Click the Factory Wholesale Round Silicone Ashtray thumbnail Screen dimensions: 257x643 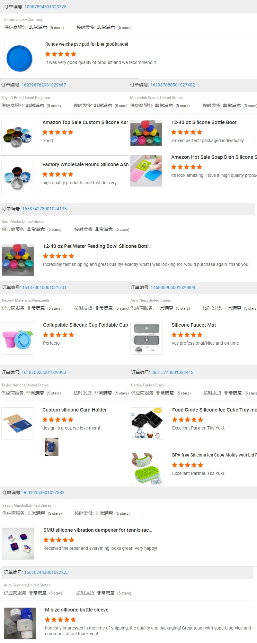point(17,178)
